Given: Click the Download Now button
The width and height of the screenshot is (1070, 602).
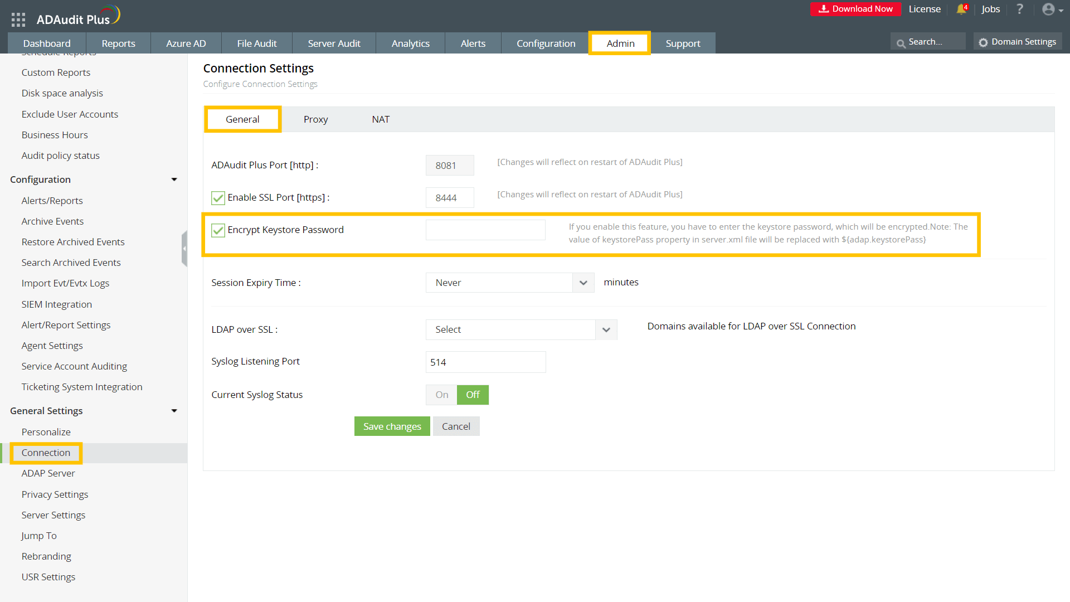Looking at the screenshot, I should point(855,9).
